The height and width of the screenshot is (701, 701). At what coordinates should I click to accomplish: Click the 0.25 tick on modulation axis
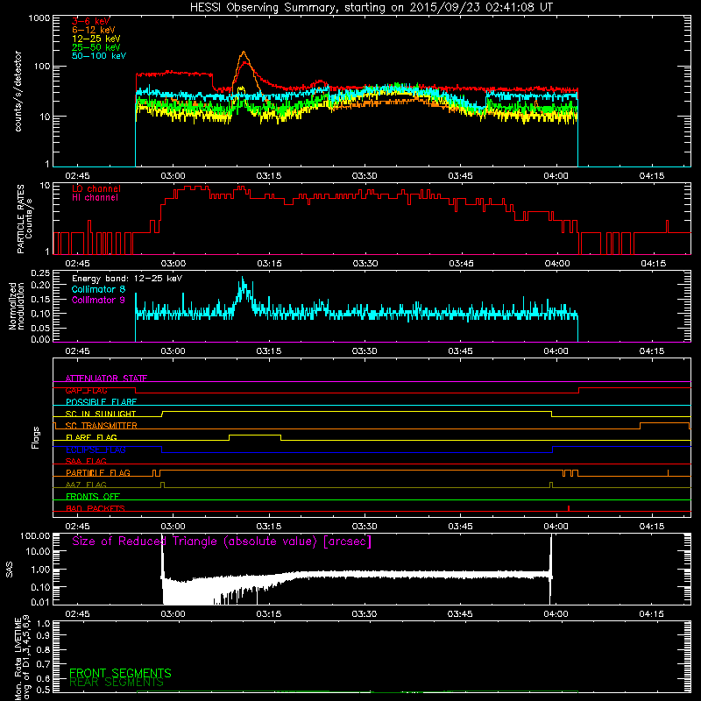pos(40,273)
